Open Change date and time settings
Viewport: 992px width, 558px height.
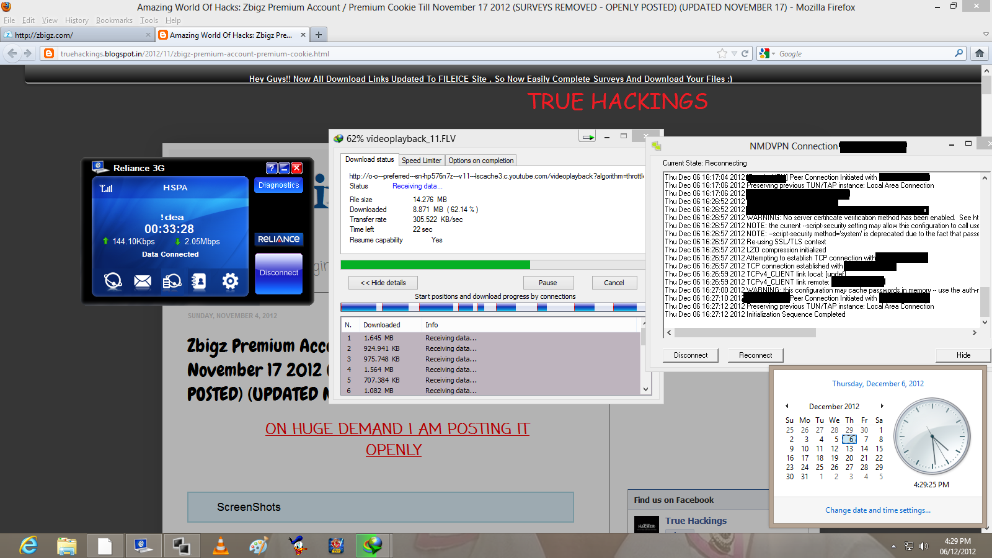pos(877,510)
